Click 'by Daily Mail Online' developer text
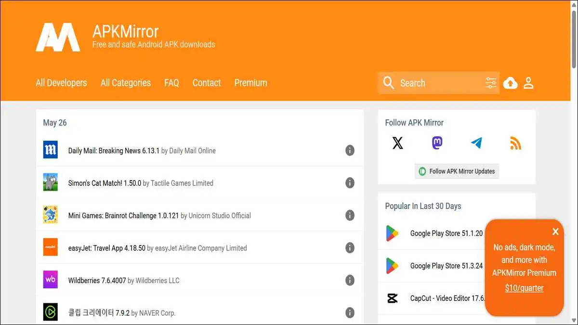Viewport: 578px width, 325px height. [188, 151]
